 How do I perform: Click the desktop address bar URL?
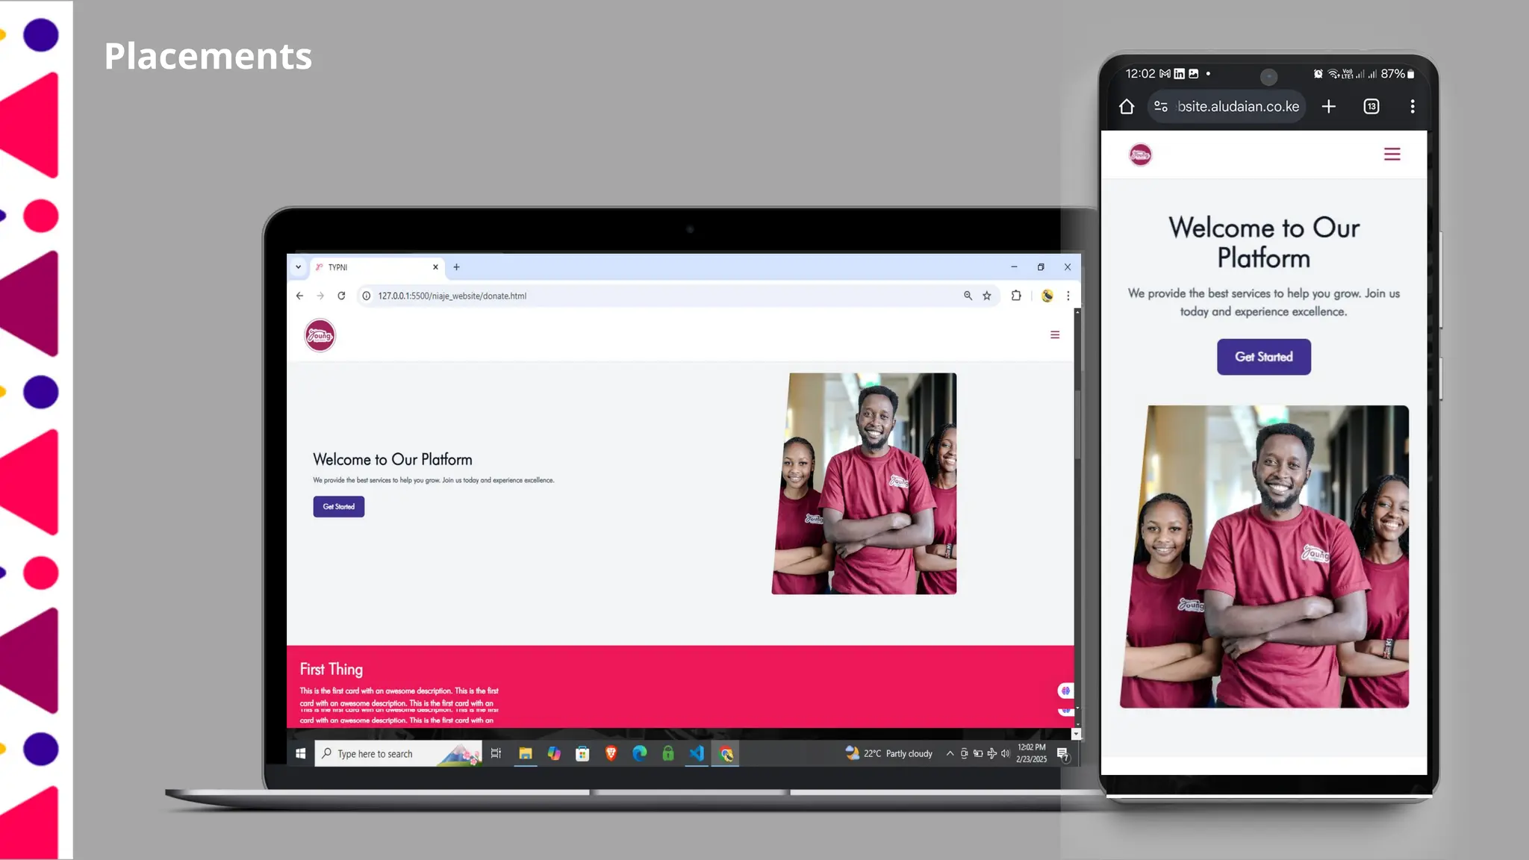(452, 296)
